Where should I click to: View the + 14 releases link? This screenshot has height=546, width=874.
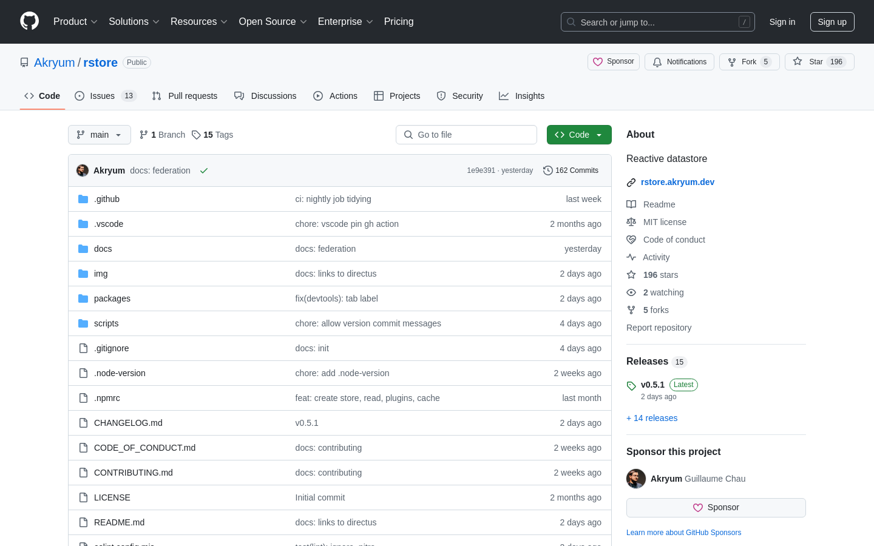point(652,418)
